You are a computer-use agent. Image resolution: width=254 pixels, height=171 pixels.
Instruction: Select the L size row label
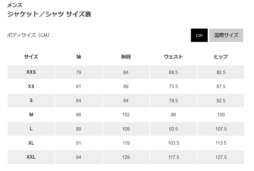tap(31, 129)
